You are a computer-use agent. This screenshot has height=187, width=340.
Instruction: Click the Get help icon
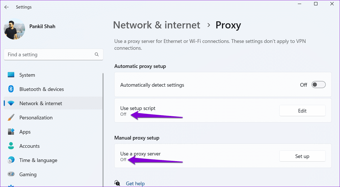pos(117,183)
